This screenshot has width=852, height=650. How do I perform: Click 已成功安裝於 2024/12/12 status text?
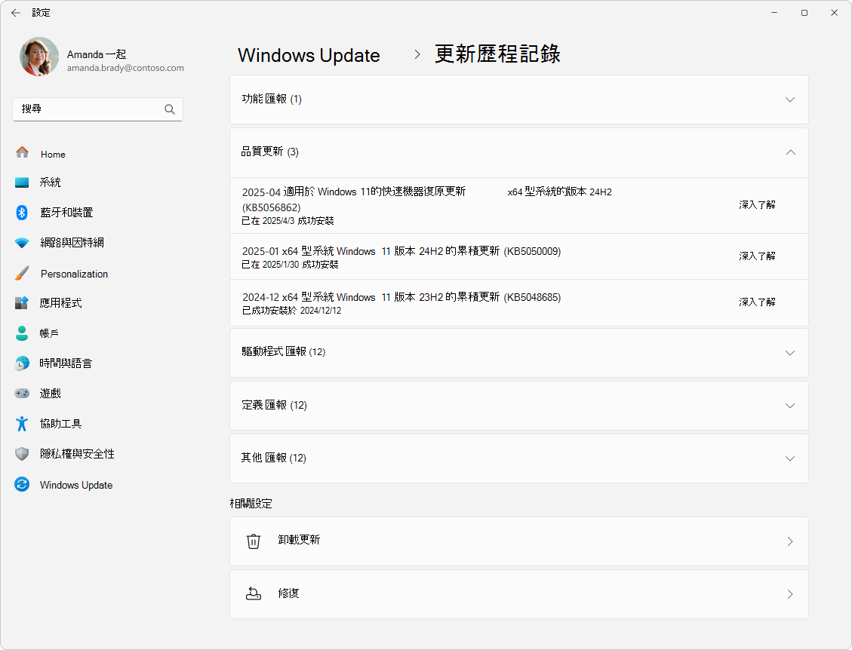pos(292,311)
